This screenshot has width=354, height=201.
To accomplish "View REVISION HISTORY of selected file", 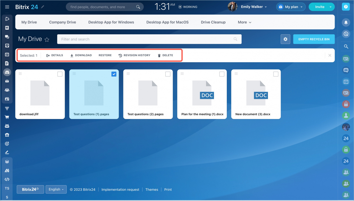I will pos(134,55).
